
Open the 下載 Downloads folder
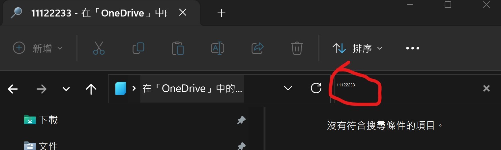48,120
